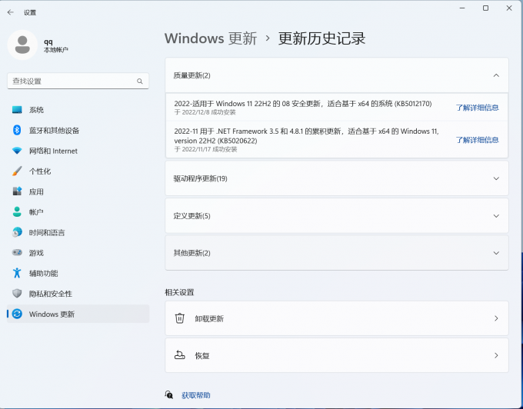Collapse the 质量更新(2) section chevron

pos(496,75)
